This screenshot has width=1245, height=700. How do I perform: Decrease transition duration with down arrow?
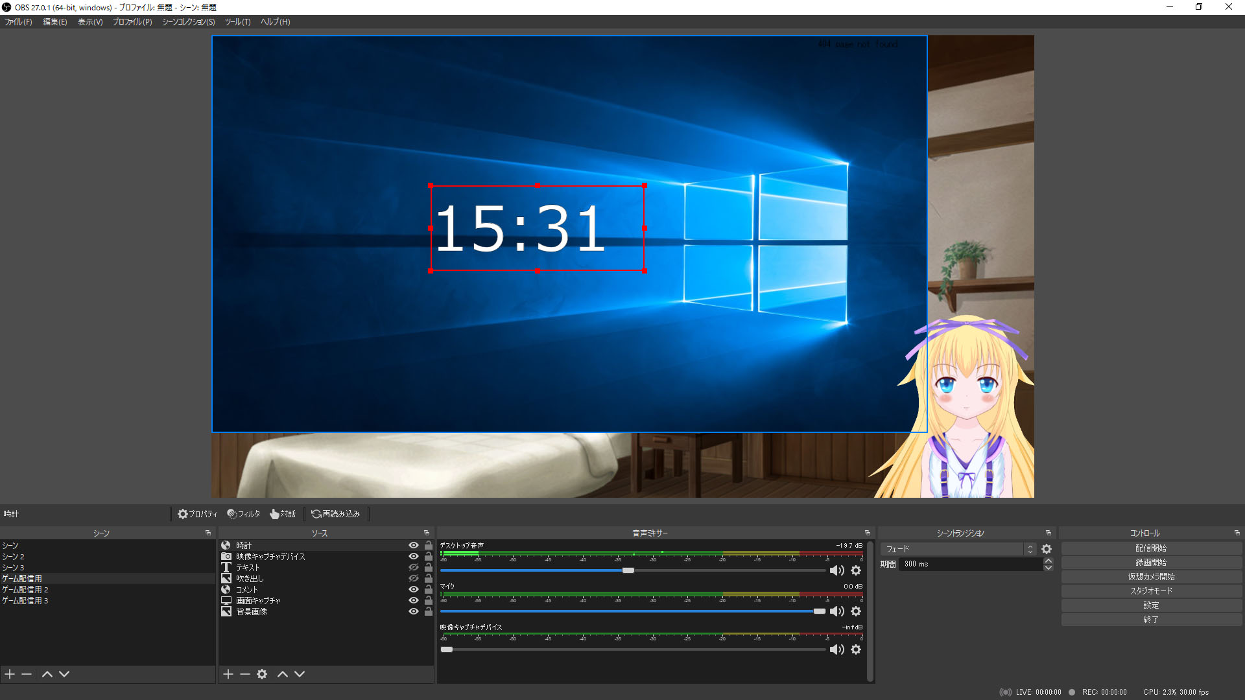[x=1049, y=568]
